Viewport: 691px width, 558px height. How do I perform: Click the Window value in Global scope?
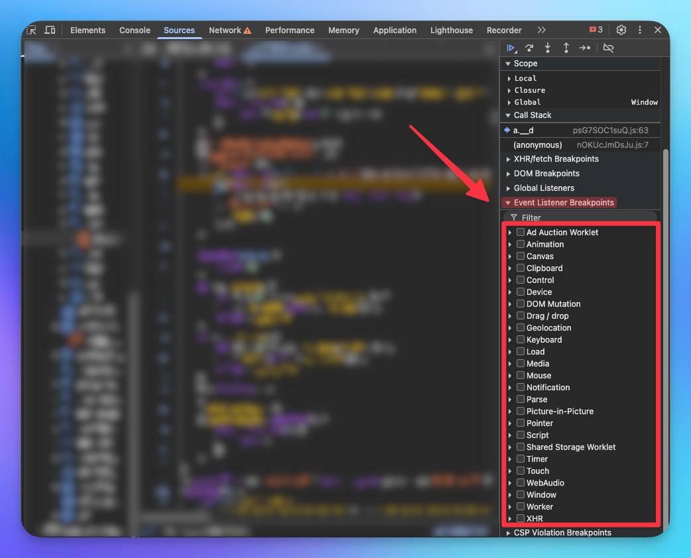click(x=645, y=102)
